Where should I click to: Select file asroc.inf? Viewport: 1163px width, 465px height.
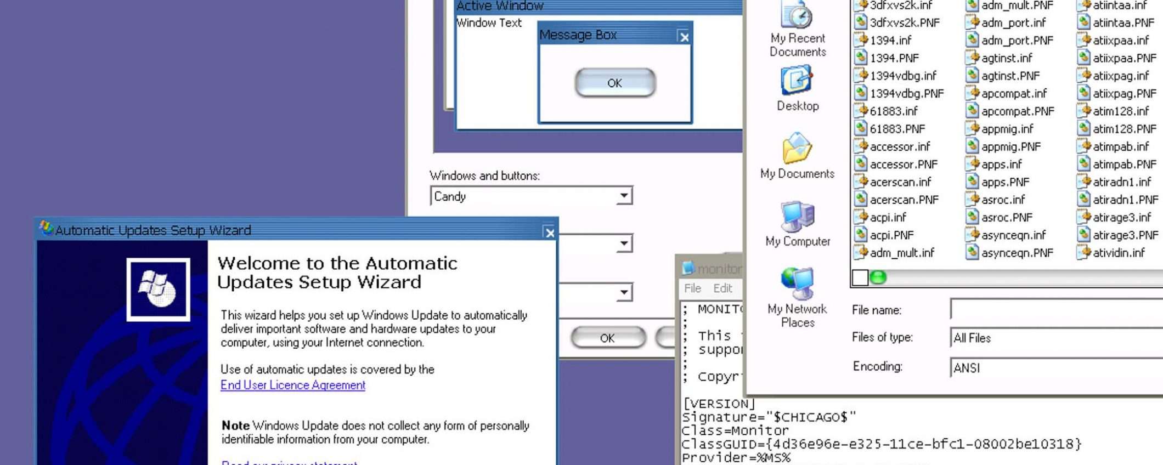click(1003, 200)
